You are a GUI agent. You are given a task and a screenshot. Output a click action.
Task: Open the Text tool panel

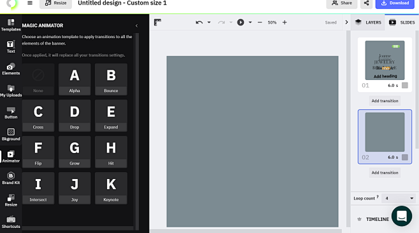[x=11, y=47]
